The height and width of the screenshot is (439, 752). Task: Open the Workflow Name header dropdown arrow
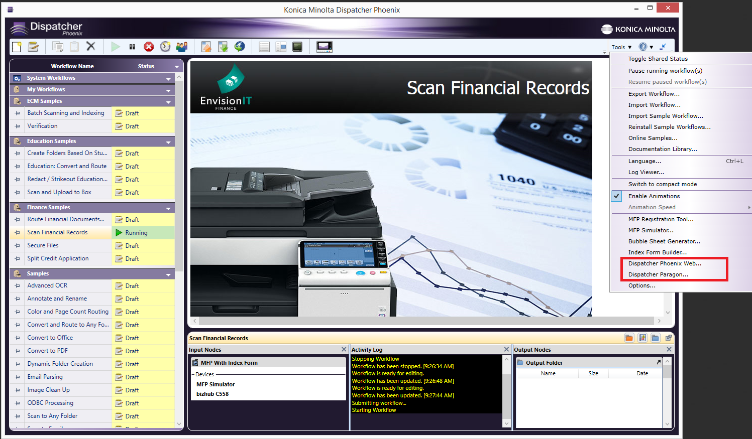click(177, 66)
